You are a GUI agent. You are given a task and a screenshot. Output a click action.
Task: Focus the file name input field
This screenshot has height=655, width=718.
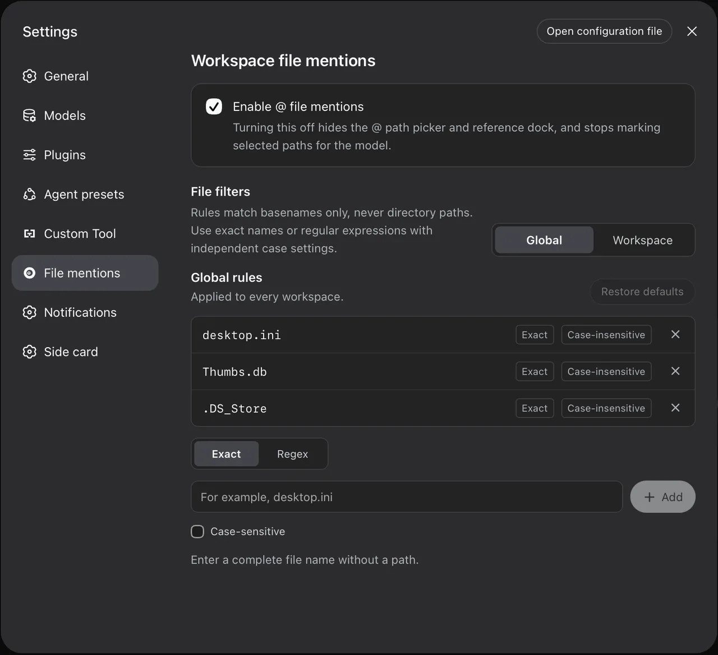point(407,497)
